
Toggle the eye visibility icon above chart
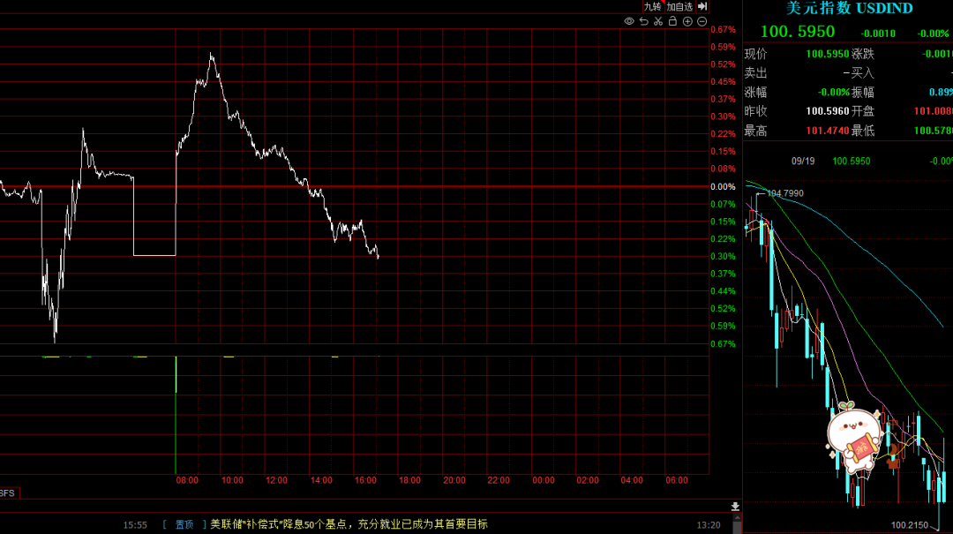pos(629,21)
